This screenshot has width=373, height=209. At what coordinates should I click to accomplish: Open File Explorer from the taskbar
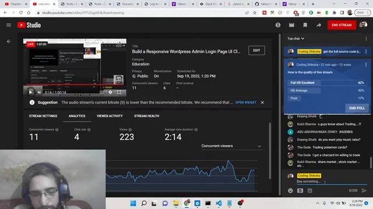tap(176, 203)
